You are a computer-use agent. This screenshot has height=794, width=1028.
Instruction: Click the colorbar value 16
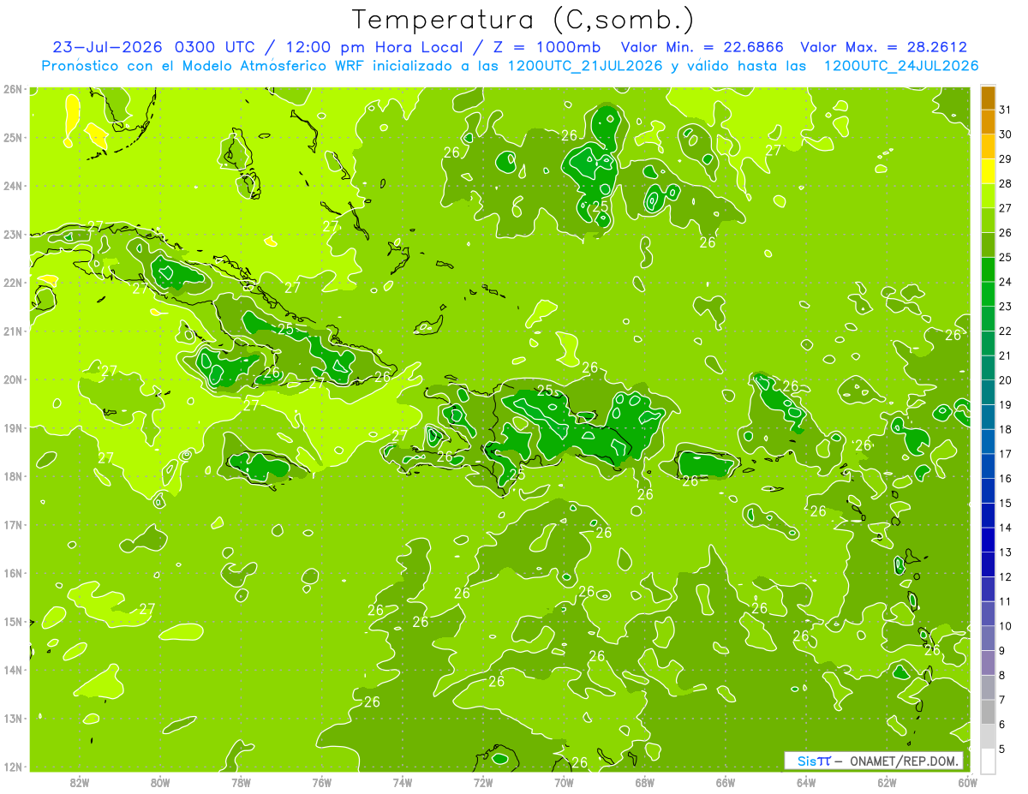(1006, 479)
